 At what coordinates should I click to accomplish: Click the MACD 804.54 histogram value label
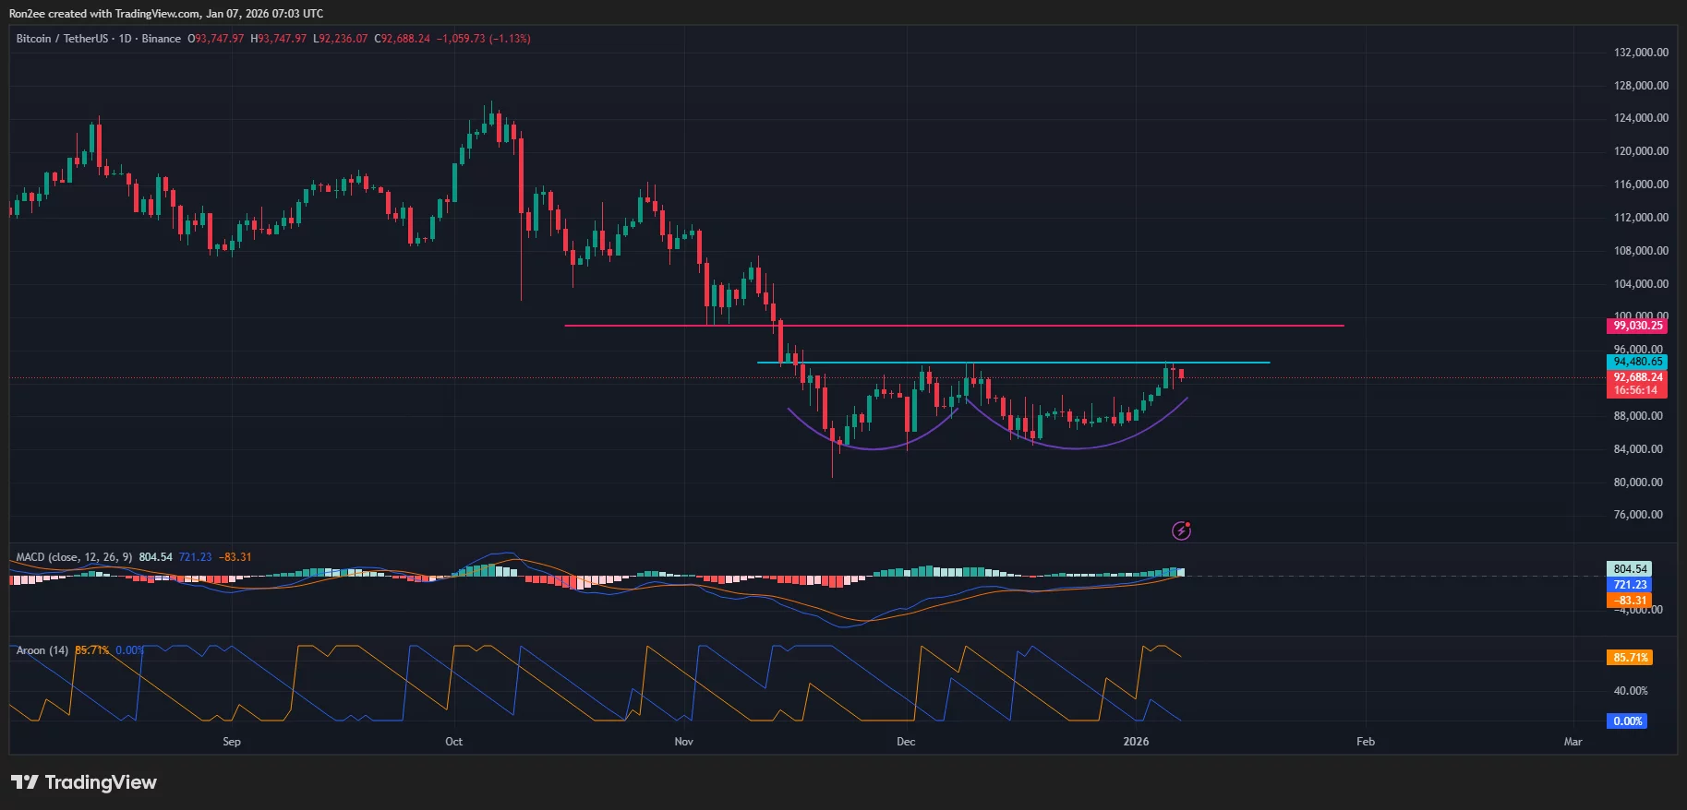(1630, 569)
